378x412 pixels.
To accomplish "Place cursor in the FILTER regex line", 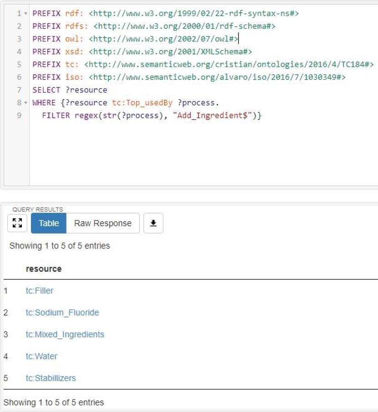I will (x=150, y=116).
